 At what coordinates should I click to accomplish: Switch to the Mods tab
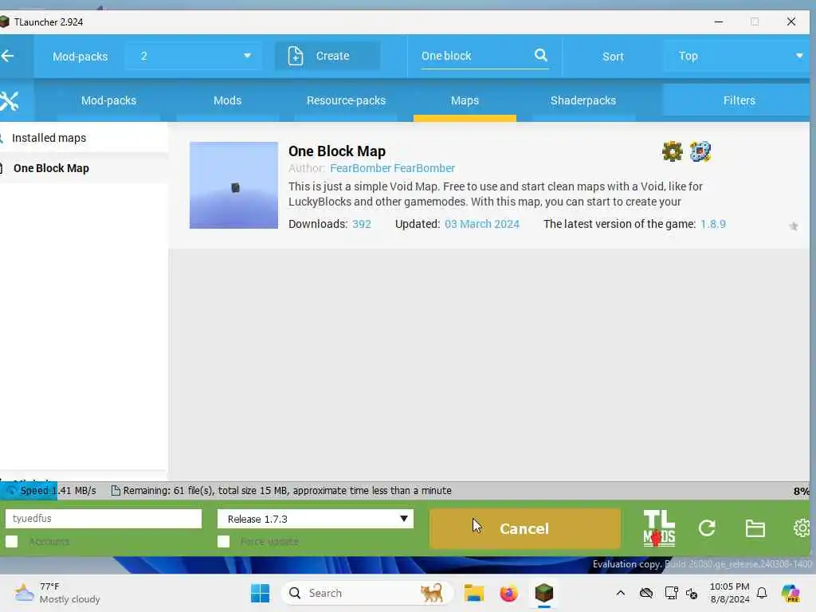[227, 100]
